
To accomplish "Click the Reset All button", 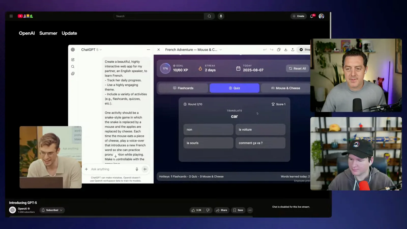I will pos(297,68).
